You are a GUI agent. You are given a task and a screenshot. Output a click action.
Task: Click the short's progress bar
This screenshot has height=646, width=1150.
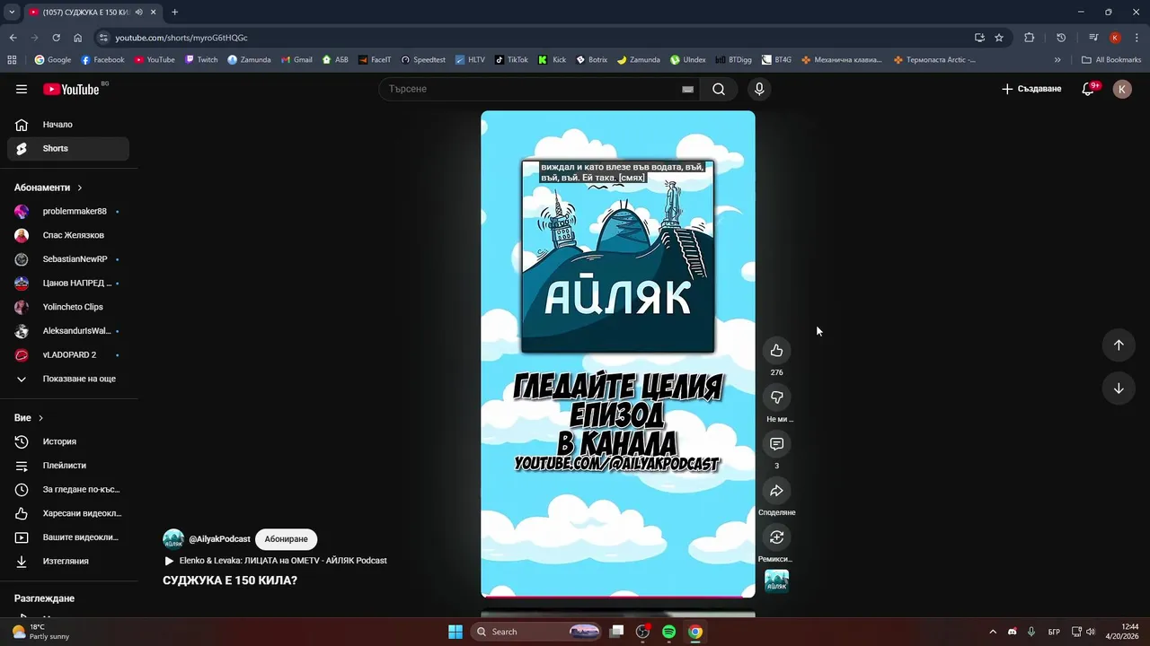[618, 596]
